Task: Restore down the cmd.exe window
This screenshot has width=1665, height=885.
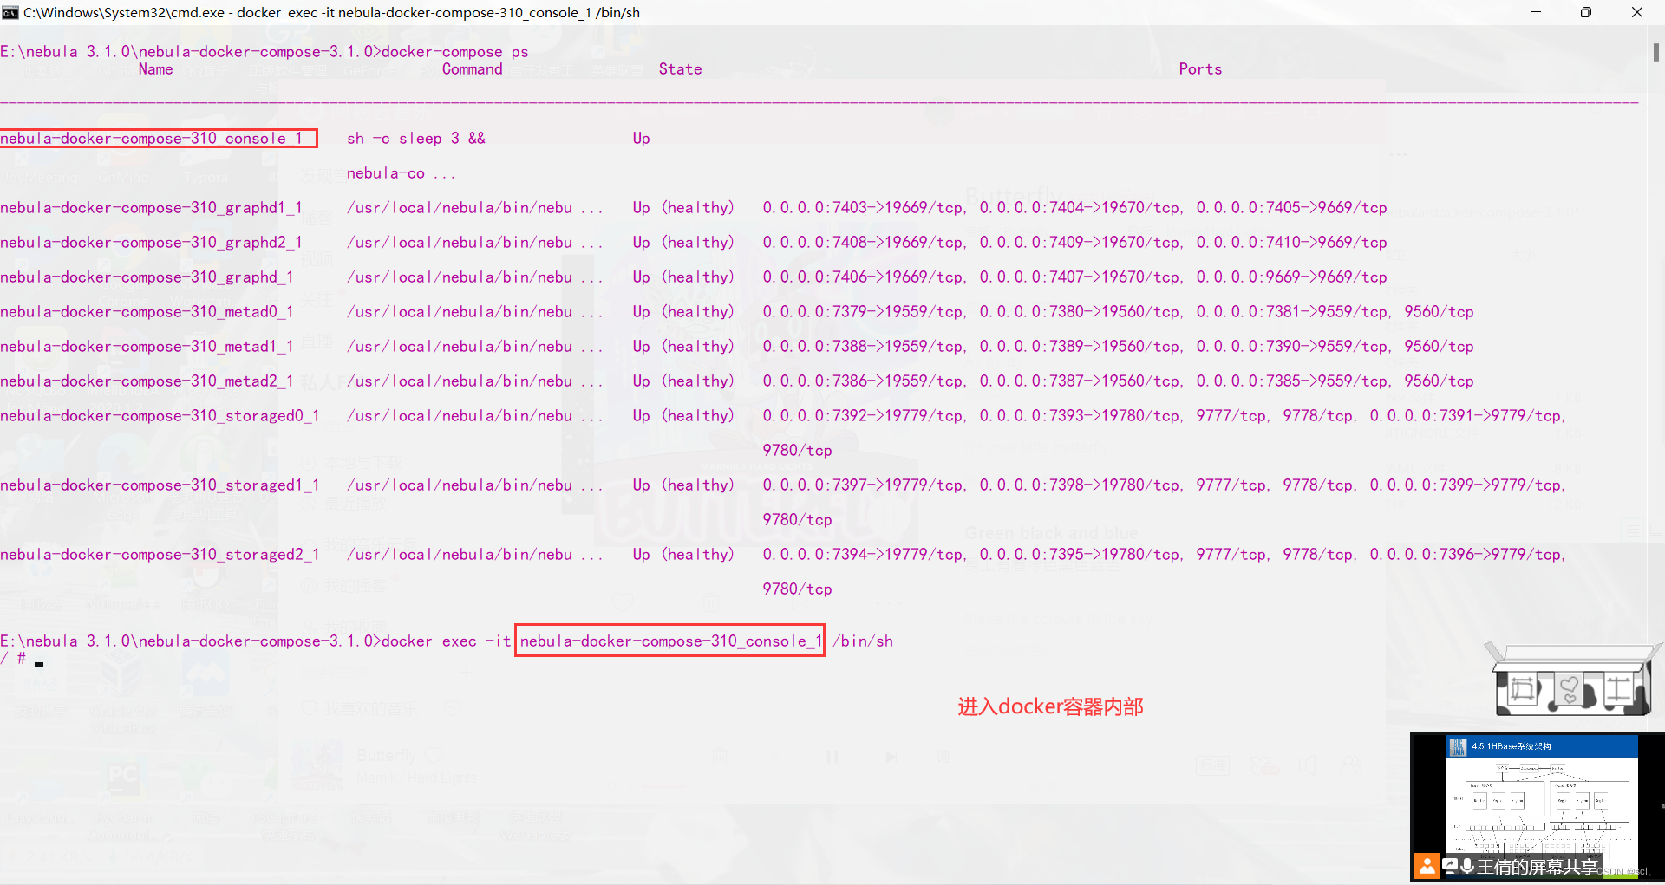Action: 1586,12
